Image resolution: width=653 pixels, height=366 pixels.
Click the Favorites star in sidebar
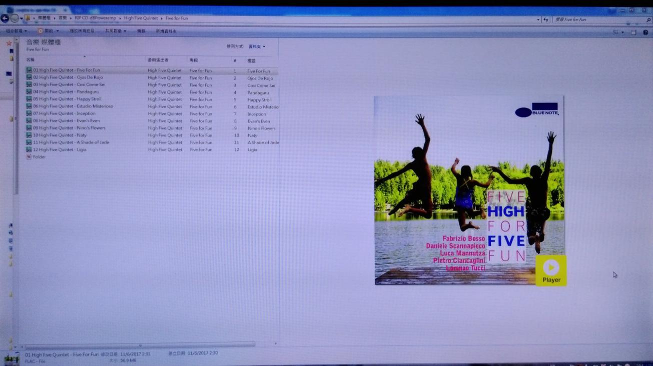[x=9, y=43]
